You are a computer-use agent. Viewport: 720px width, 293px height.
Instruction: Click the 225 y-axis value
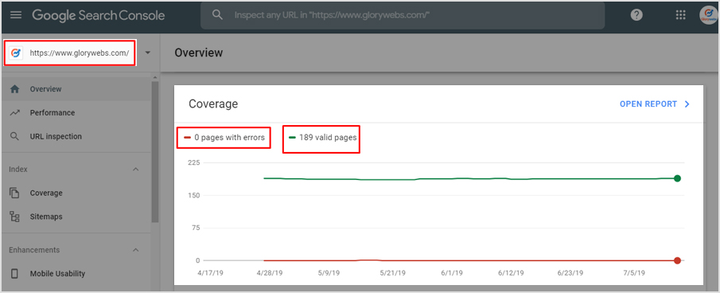point(193,162)
